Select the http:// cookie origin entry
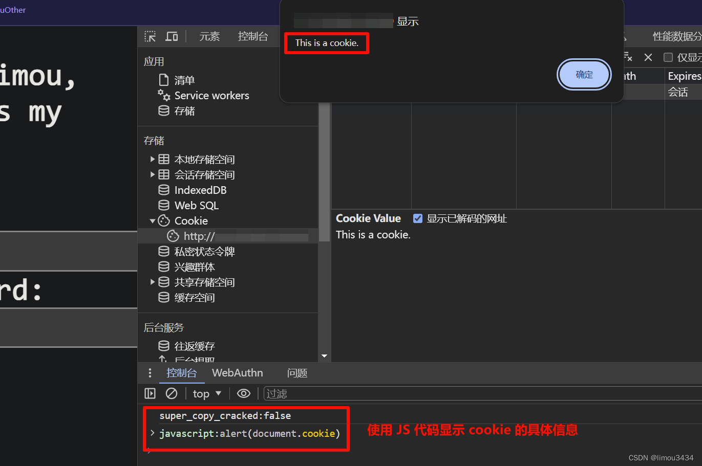Viewport: 702px width, 466px height. click(228, 236)
